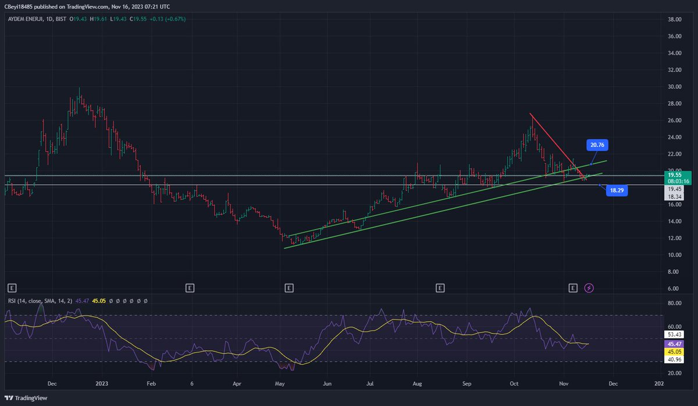The height and width of the screenshot is (406, 698).
Task: Click the 16.00 price scale label
Action: (x=674, y=204)
